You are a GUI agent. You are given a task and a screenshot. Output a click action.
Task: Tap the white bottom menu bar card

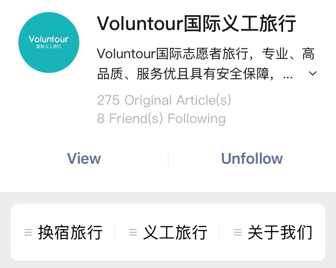pyautogui.click(x=168, y=232)
